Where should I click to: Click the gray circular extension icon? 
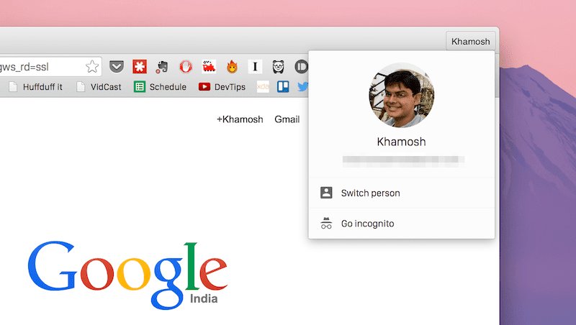(x=301, y=67)
